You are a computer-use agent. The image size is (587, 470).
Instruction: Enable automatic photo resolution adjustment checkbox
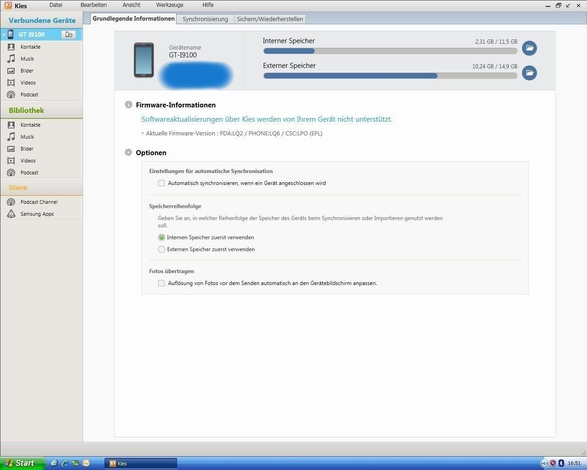click(161, 283)
